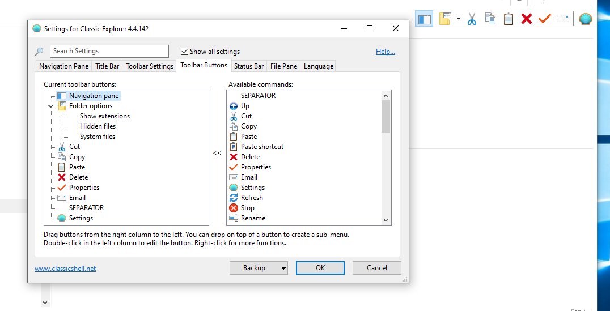This screenshot has height=311, width=610.
Task: Click the Paste clipboard icon in Explorer toolbar
Action: point(509,19)
